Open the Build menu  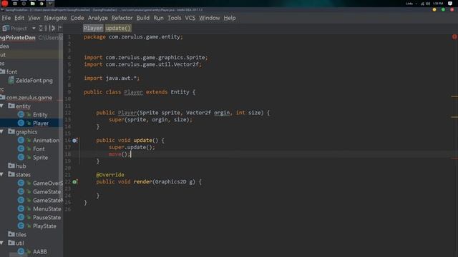143,18
